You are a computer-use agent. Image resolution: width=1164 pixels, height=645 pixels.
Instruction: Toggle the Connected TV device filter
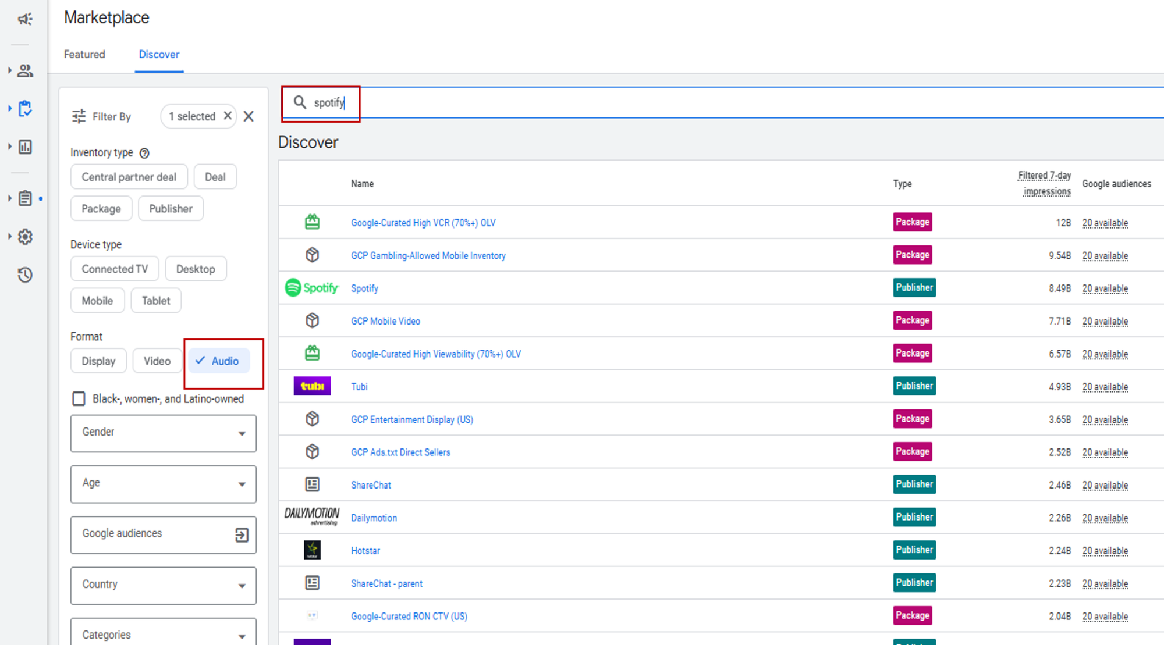point(115,269)
